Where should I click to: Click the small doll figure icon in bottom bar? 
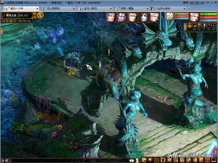pyautogui.click(x=138, y=161)
